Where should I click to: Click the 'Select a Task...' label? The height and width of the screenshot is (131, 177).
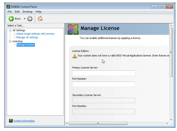[x=16, y=25]
